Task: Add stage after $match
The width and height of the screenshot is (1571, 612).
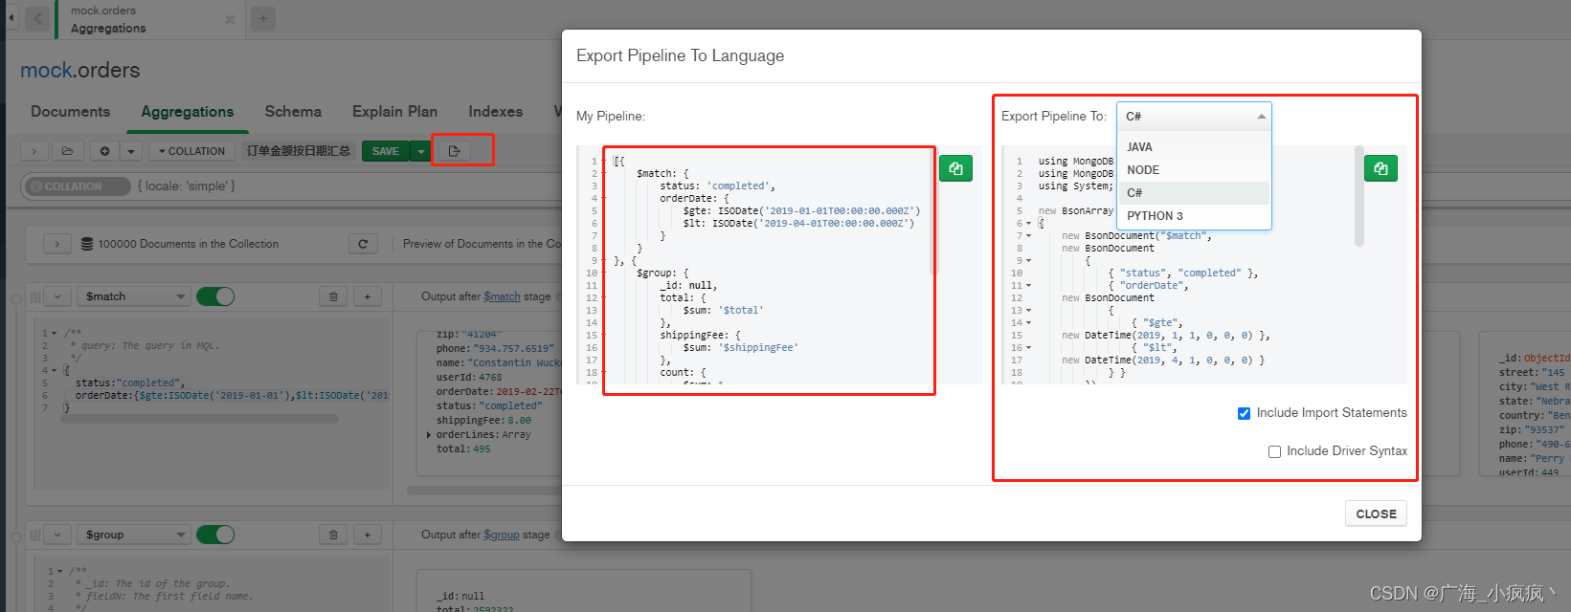Action: [x=368, y=296]
